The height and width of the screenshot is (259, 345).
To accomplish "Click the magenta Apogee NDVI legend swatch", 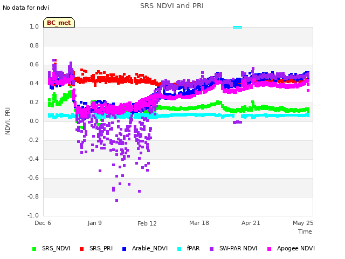I will tap(269, 249).
